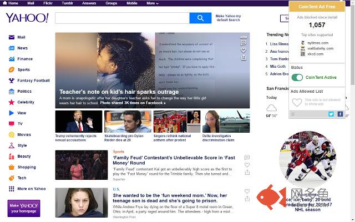Like the Family Feud story with heart icon
Viewport: 355px width, 222px height.
pyautogui.click(x=247, y=166)
